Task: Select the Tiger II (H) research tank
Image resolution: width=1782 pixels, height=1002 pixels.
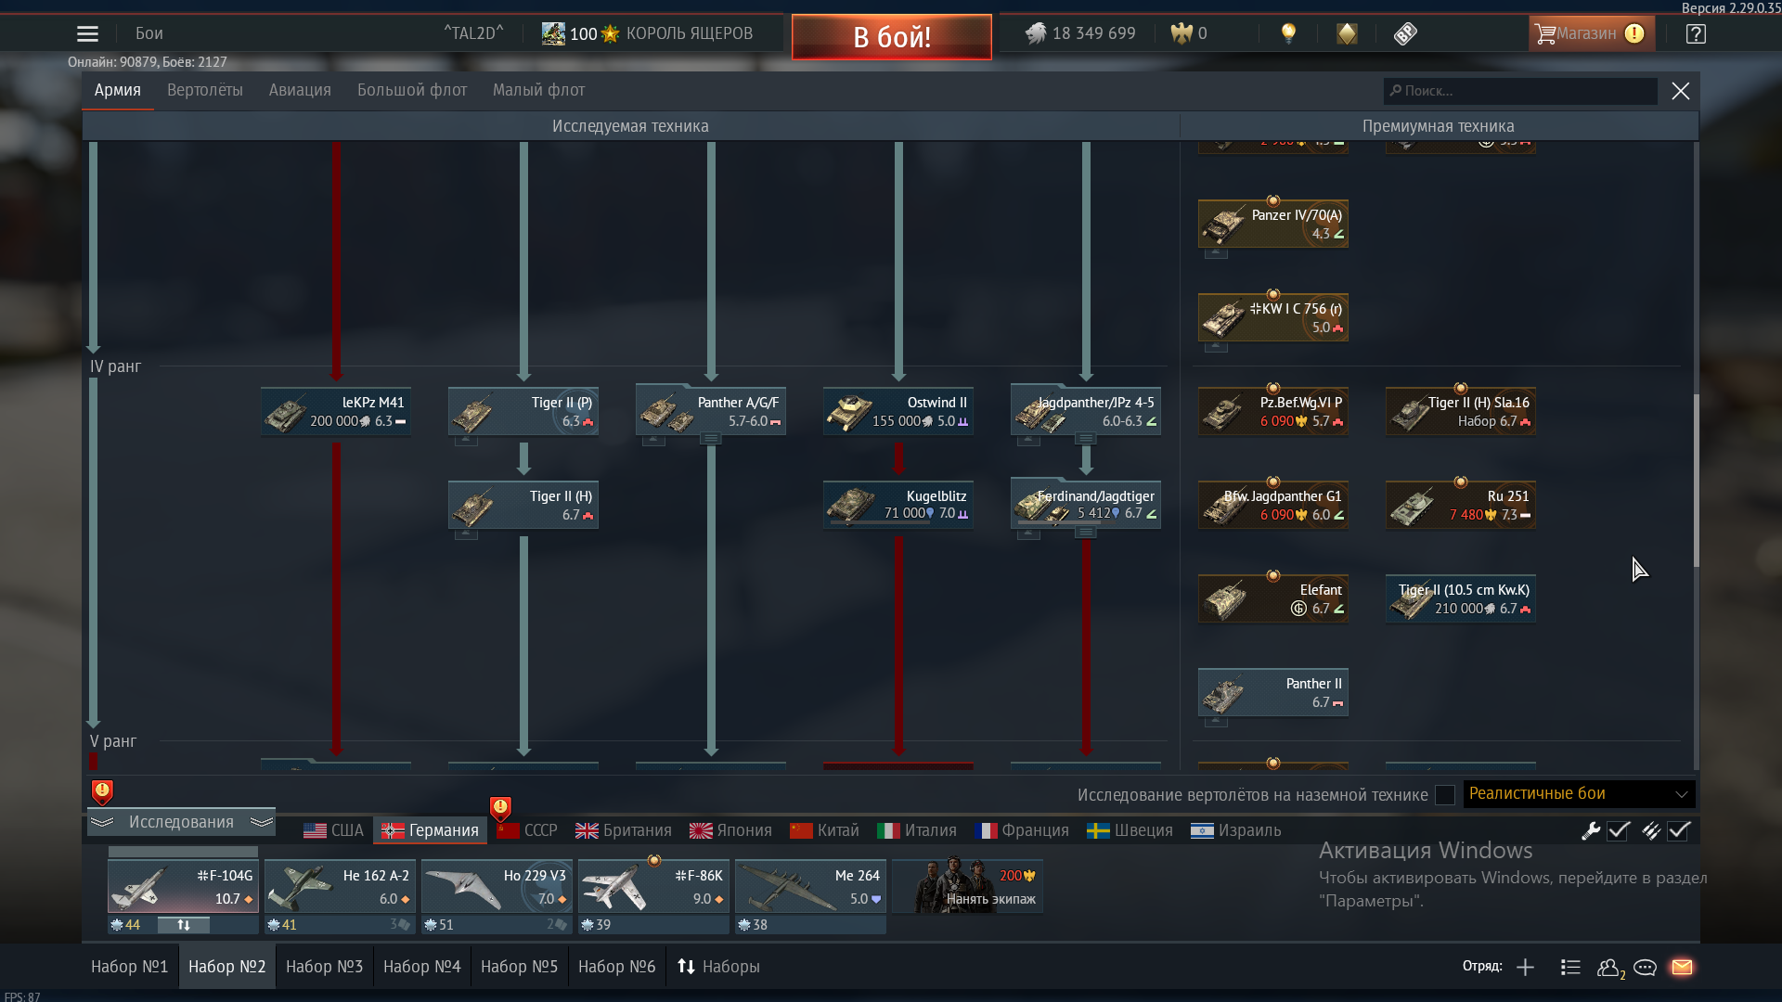Action: pos(523,506)
